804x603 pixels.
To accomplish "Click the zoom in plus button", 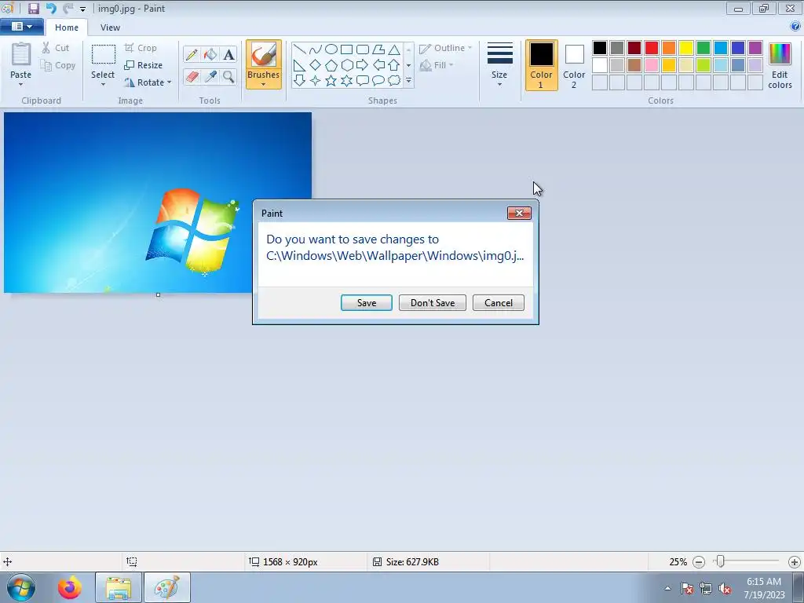I will point(795,562).
